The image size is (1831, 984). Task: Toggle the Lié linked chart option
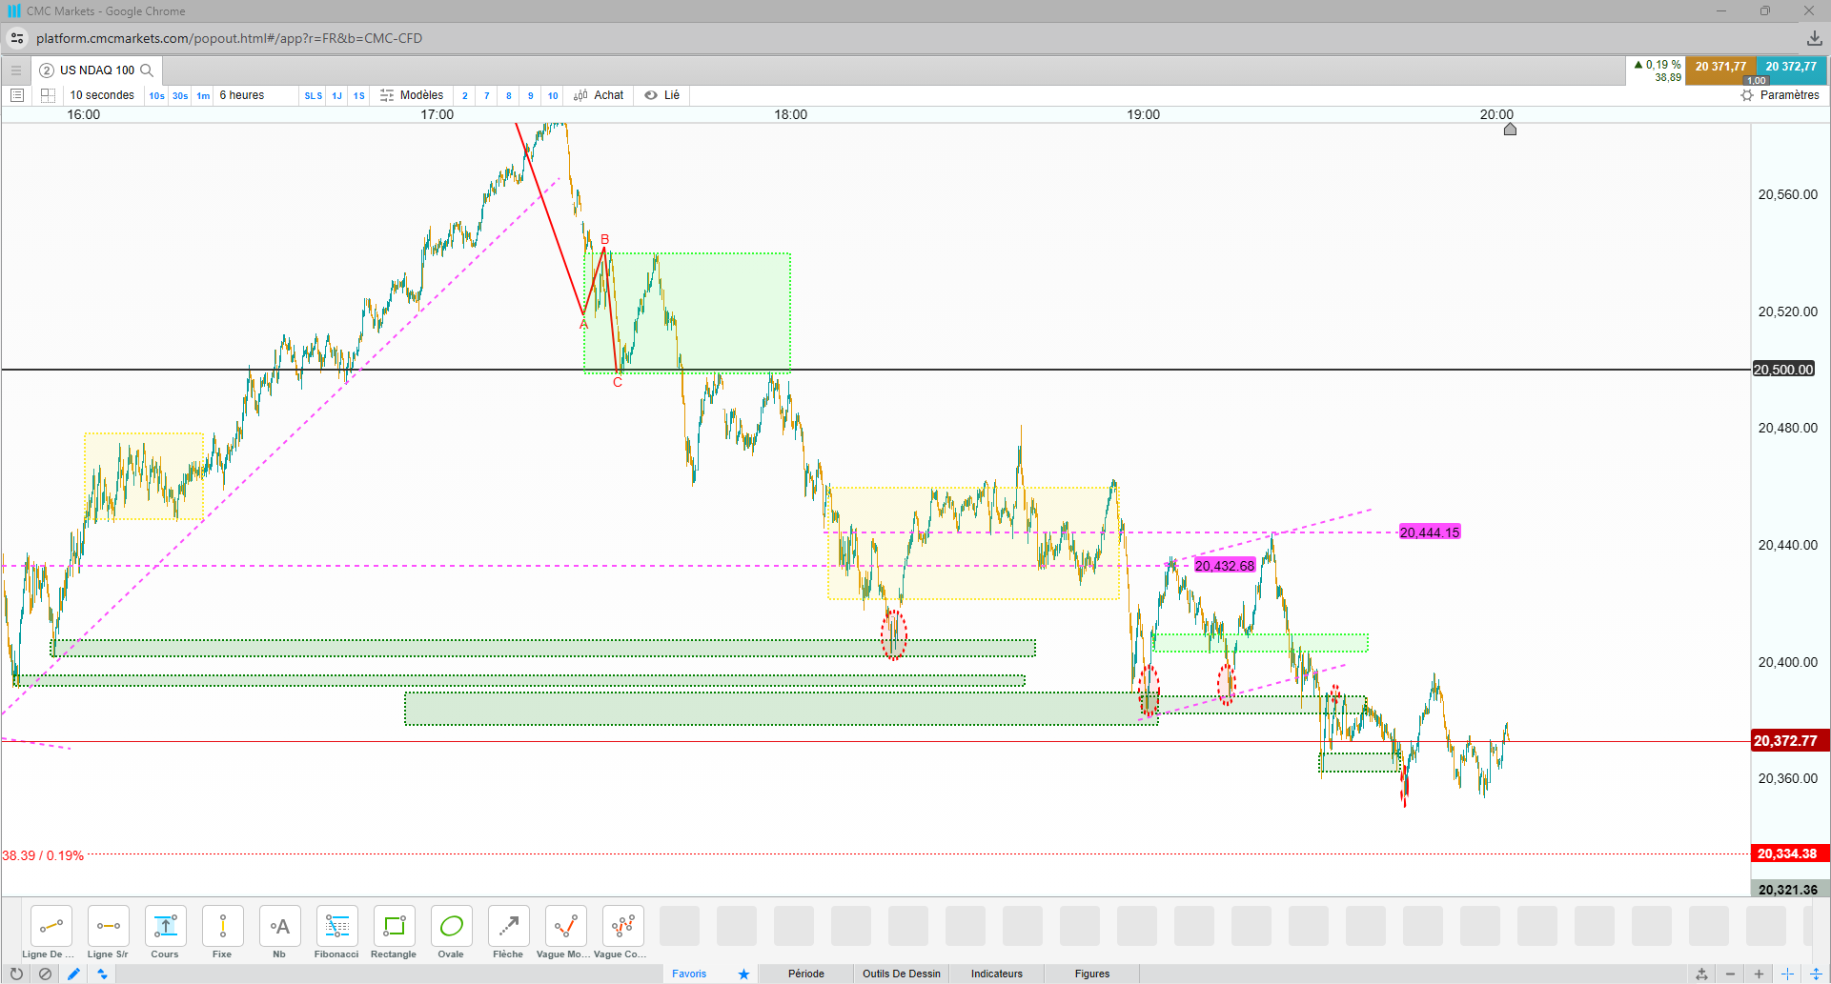662,95
